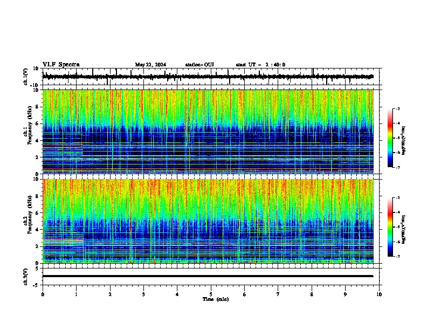
Task: Click tick label "8" on the Time axis
Action: pyautogui.click(x=312, y=294)
